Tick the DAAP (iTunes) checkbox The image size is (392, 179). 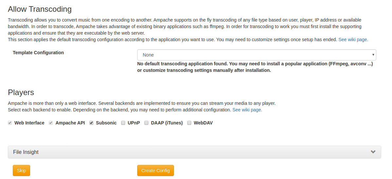pyautogui.click(x=146, y=123)
